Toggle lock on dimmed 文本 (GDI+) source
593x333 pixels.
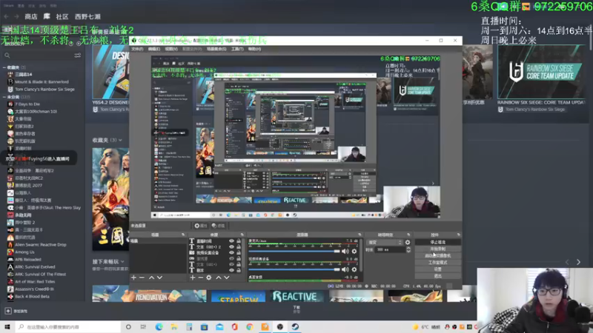(239, 264)
